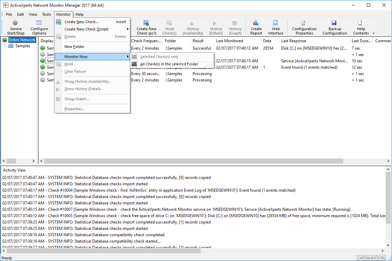Open History (Details) toolbar icon
392x261 pixels.
coord(215,23)
